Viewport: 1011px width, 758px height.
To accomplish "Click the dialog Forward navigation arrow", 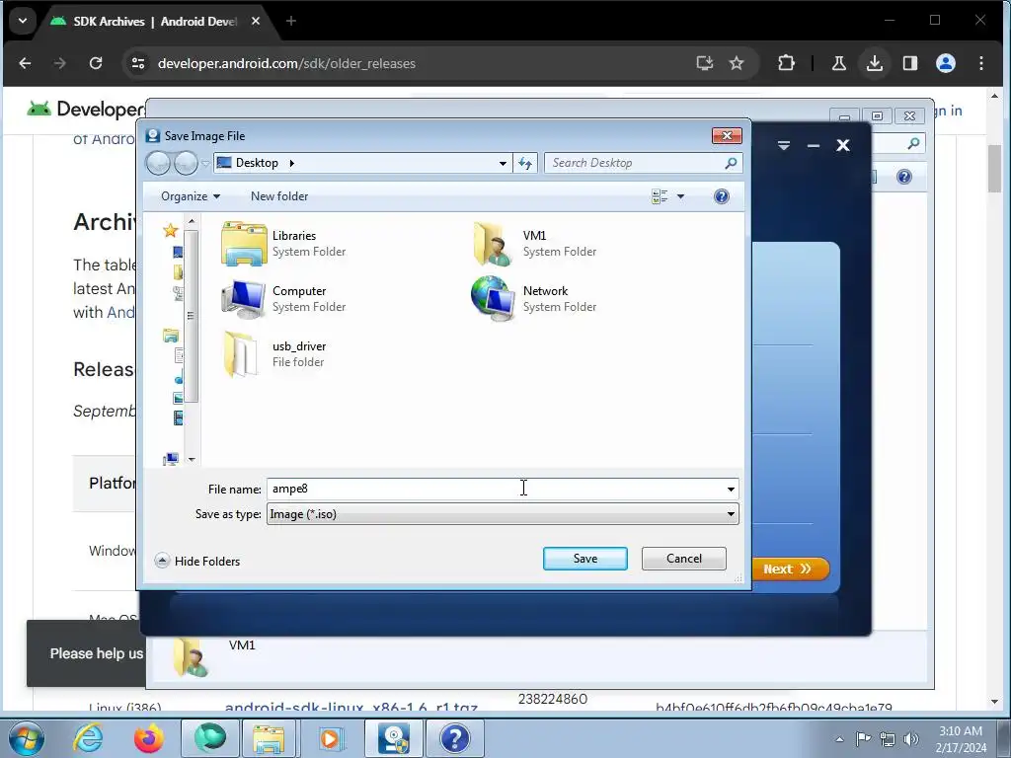I will [x=187, y=163].
